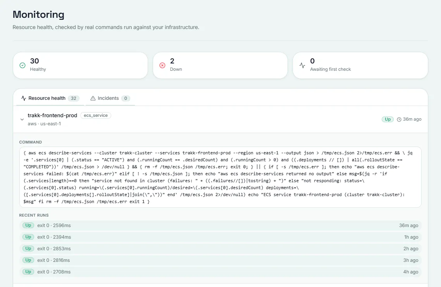This screenshot has width=441, height=287.
Task: Click the 3h ago run timestamp
Action: coord(411,260)
